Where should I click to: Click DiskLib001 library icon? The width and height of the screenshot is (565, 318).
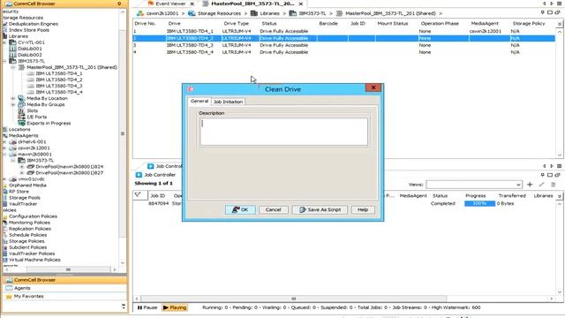[x=12, y=49]
